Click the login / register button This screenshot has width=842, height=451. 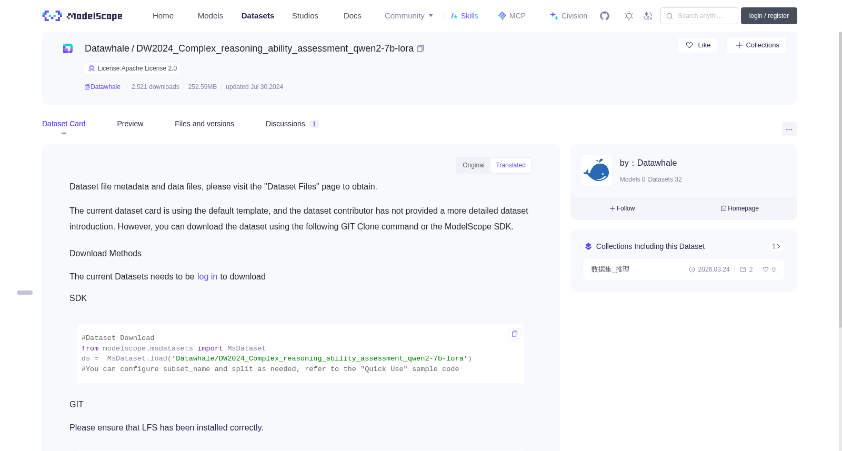(x=769, y=16)
